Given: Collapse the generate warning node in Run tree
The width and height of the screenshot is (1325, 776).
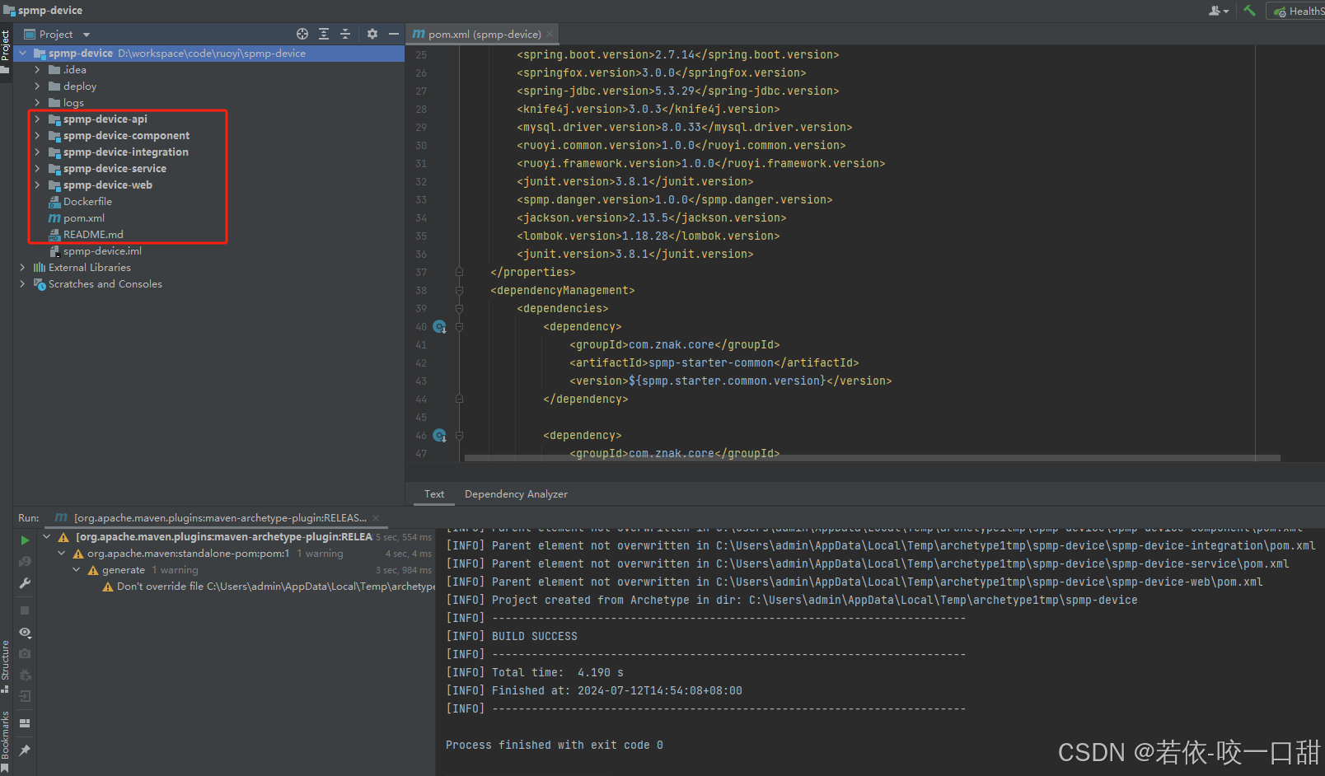Looking at the screenshot, I should (x=77, y=570).
